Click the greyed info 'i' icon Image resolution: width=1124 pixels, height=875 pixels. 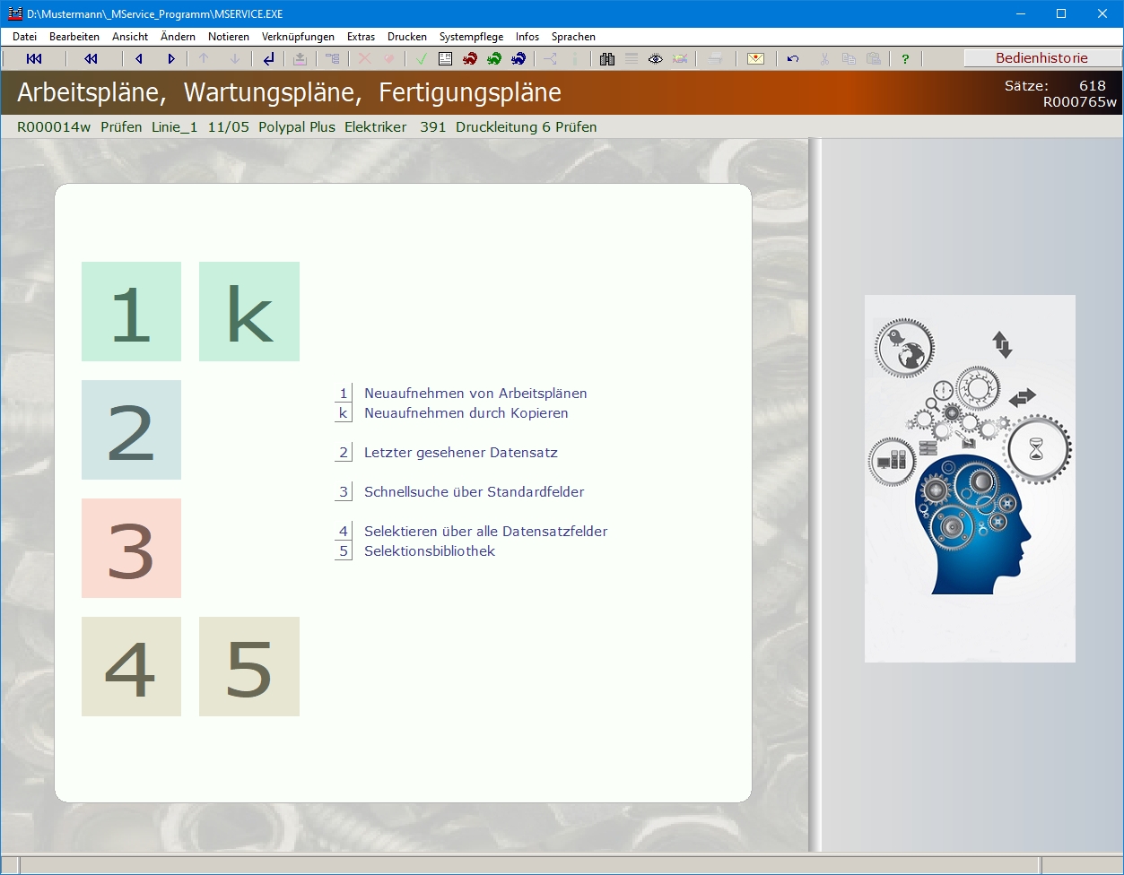pyautogui.click(x=575, y=59)
